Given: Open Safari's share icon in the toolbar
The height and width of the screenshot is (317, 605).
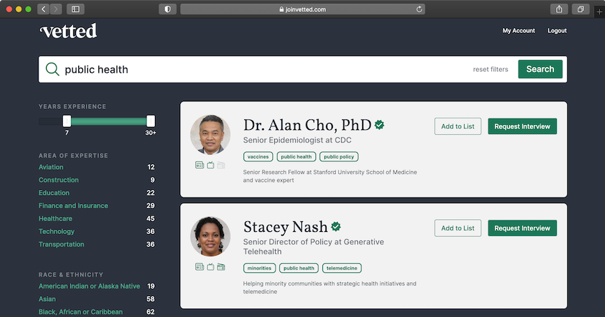Looking at the screenshot, I should (x=560, y=9).
